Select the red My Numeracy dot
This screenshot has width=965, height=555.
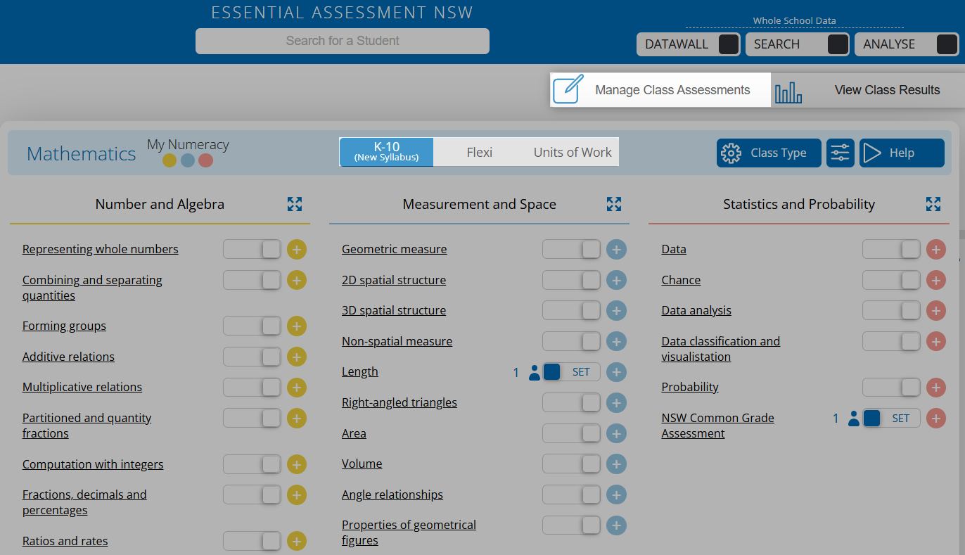click(205, 160)
